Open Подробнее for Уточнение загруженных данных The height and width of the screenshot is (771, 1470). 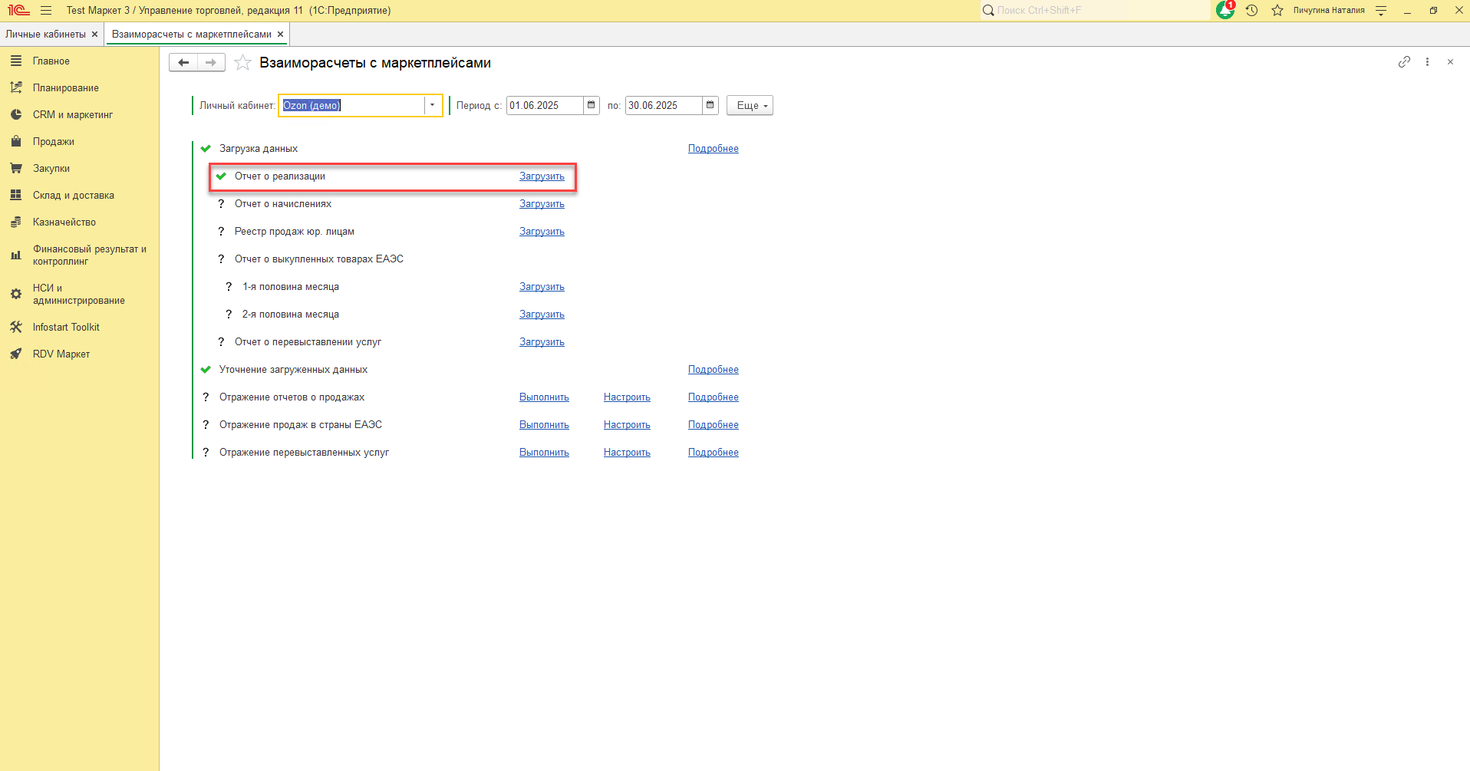[x=713, y=370]
